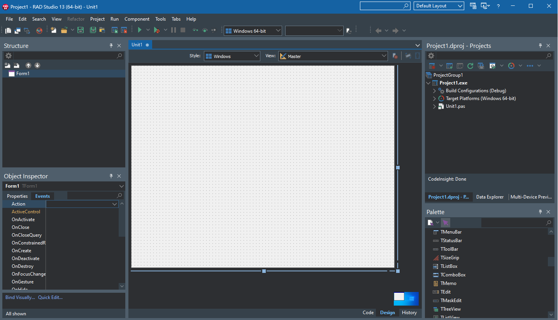Click the IDE title bar search box
Viewport: 558px width, 320px height.
[x=385, y=6]
